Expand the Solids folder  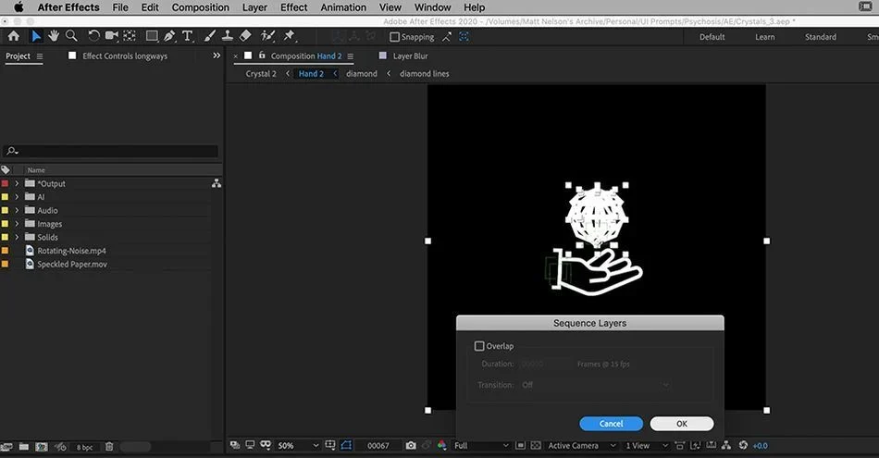point(17,237)
